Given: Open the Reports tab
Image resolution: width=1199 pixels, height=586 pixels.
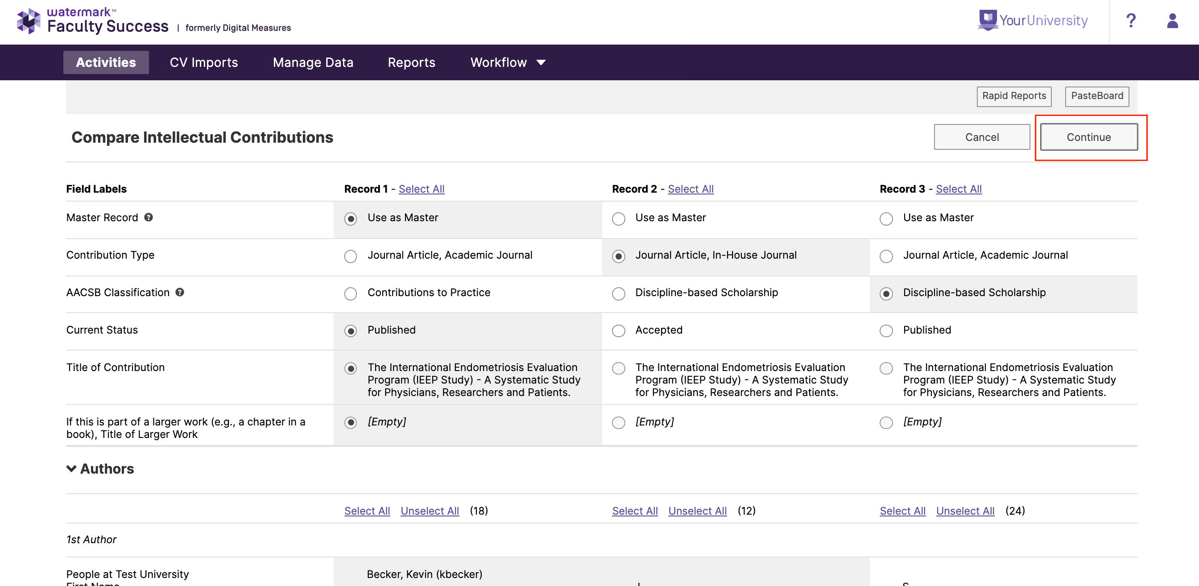Looking at the screenshot, I should point(411,62).
